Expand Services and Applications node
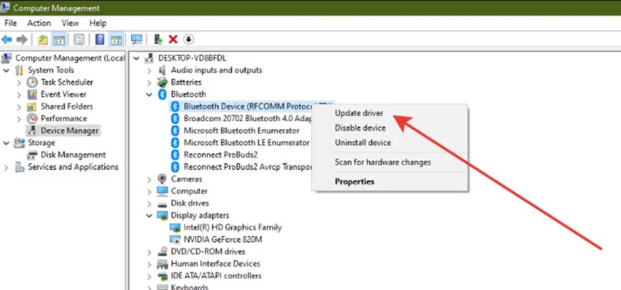 point(7,167)
